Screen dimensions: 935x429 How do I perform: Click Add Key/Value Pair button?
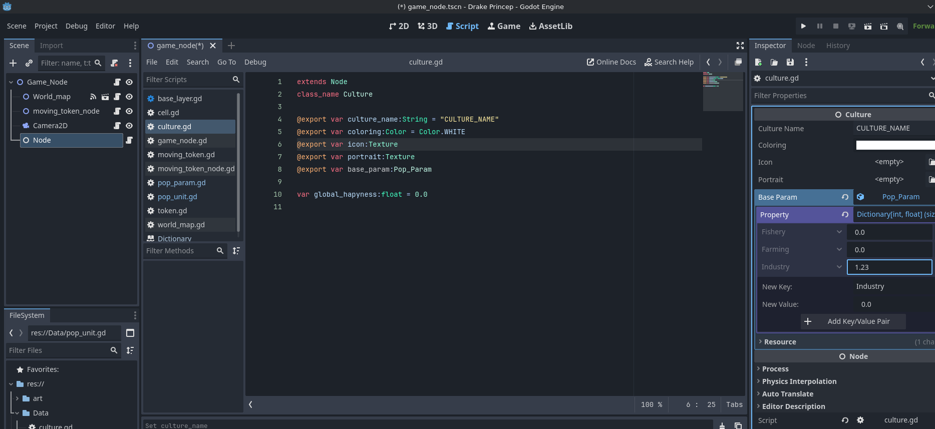(853, 321)
